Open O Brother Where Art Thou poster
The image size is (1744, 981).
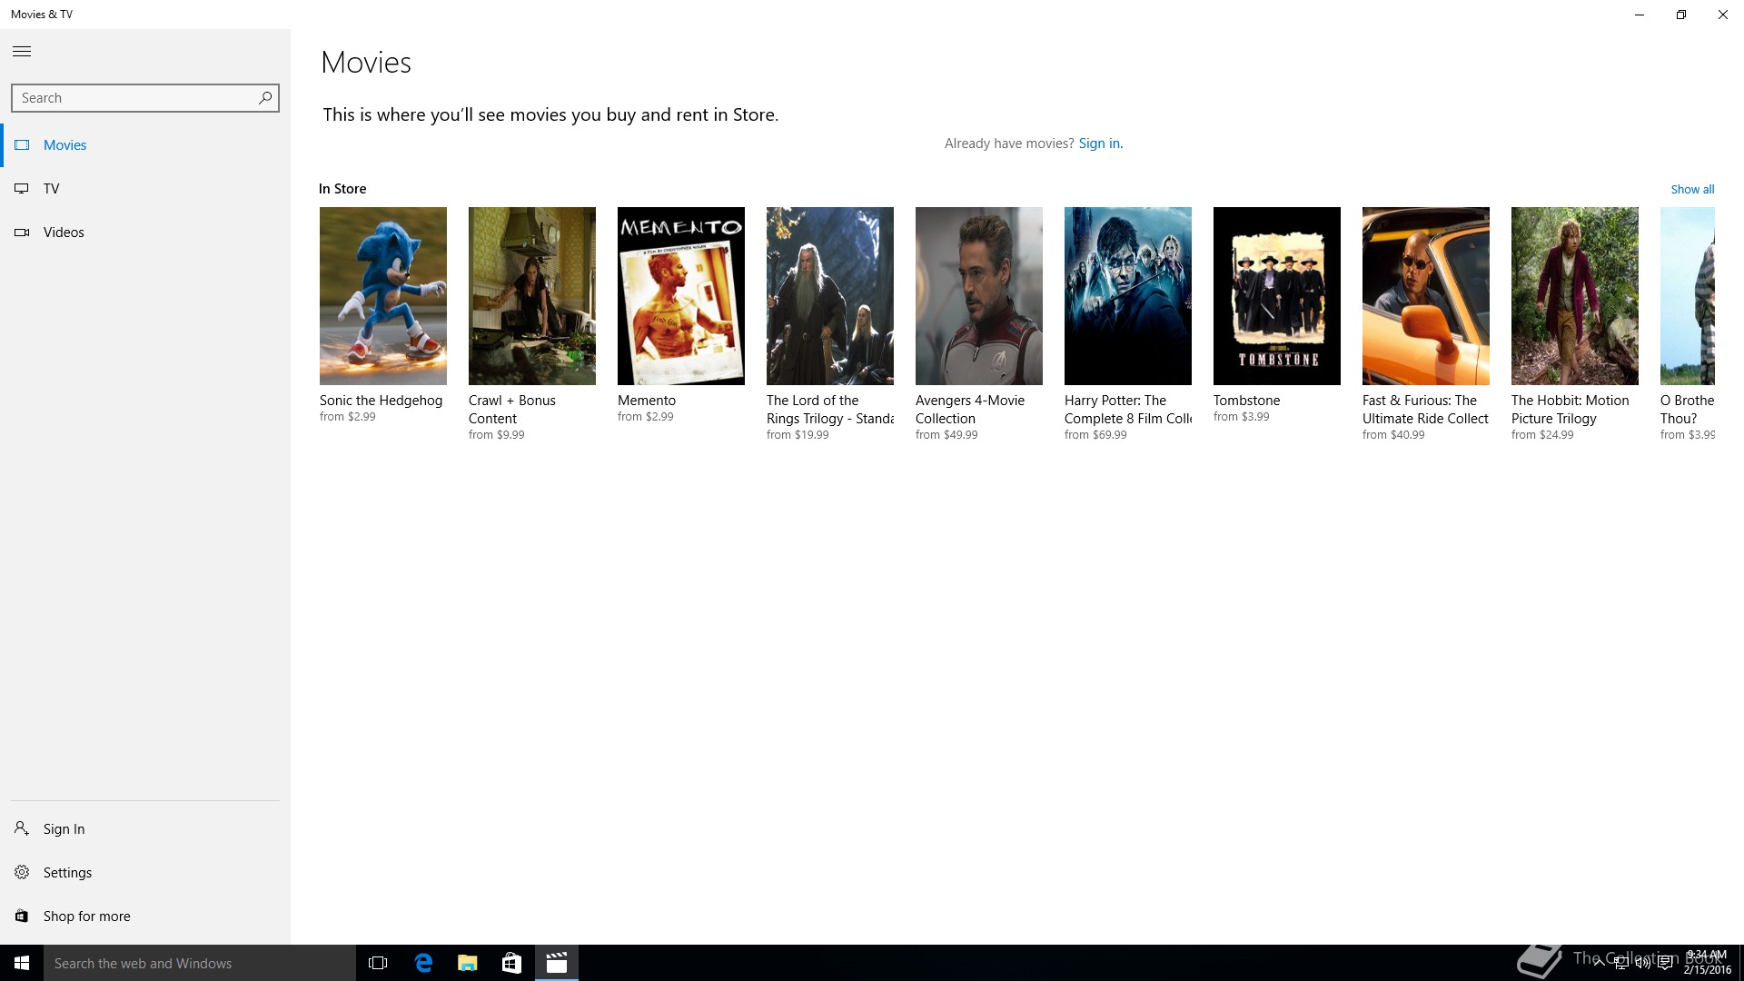click(x=1688, y=296)
